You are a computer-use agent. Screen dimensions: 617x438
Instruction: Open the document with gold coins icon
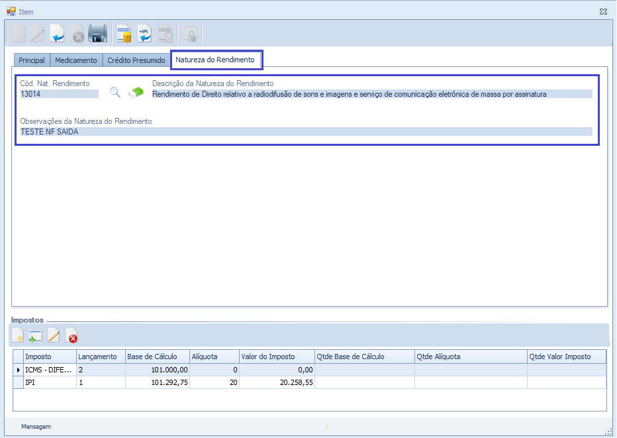pyautogui.click(x=123, y=34)
